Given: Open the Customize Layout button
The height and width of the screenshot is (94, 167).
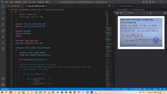Looking at the screenshot, I should tap(153, 2).
